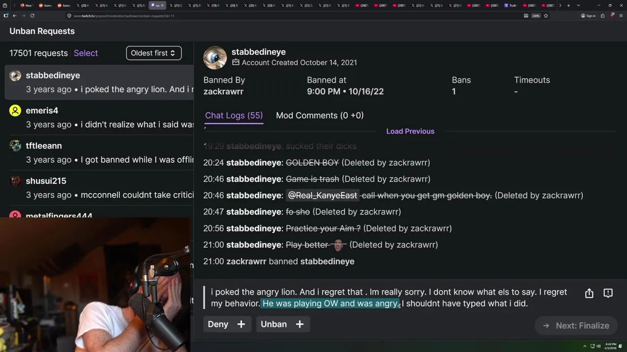Open the Chat Logs (55) tab
Image resolution: width=627 pixels, height=352 pixels.
(x=234, y=115)
